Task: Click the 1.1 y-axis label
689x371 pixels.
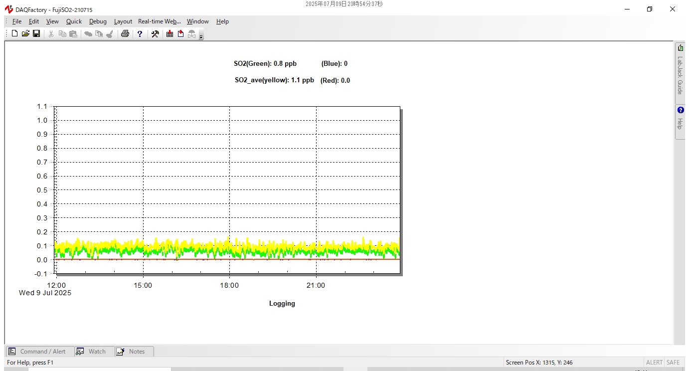Action: pyautogui.click(x=42, y=106)
